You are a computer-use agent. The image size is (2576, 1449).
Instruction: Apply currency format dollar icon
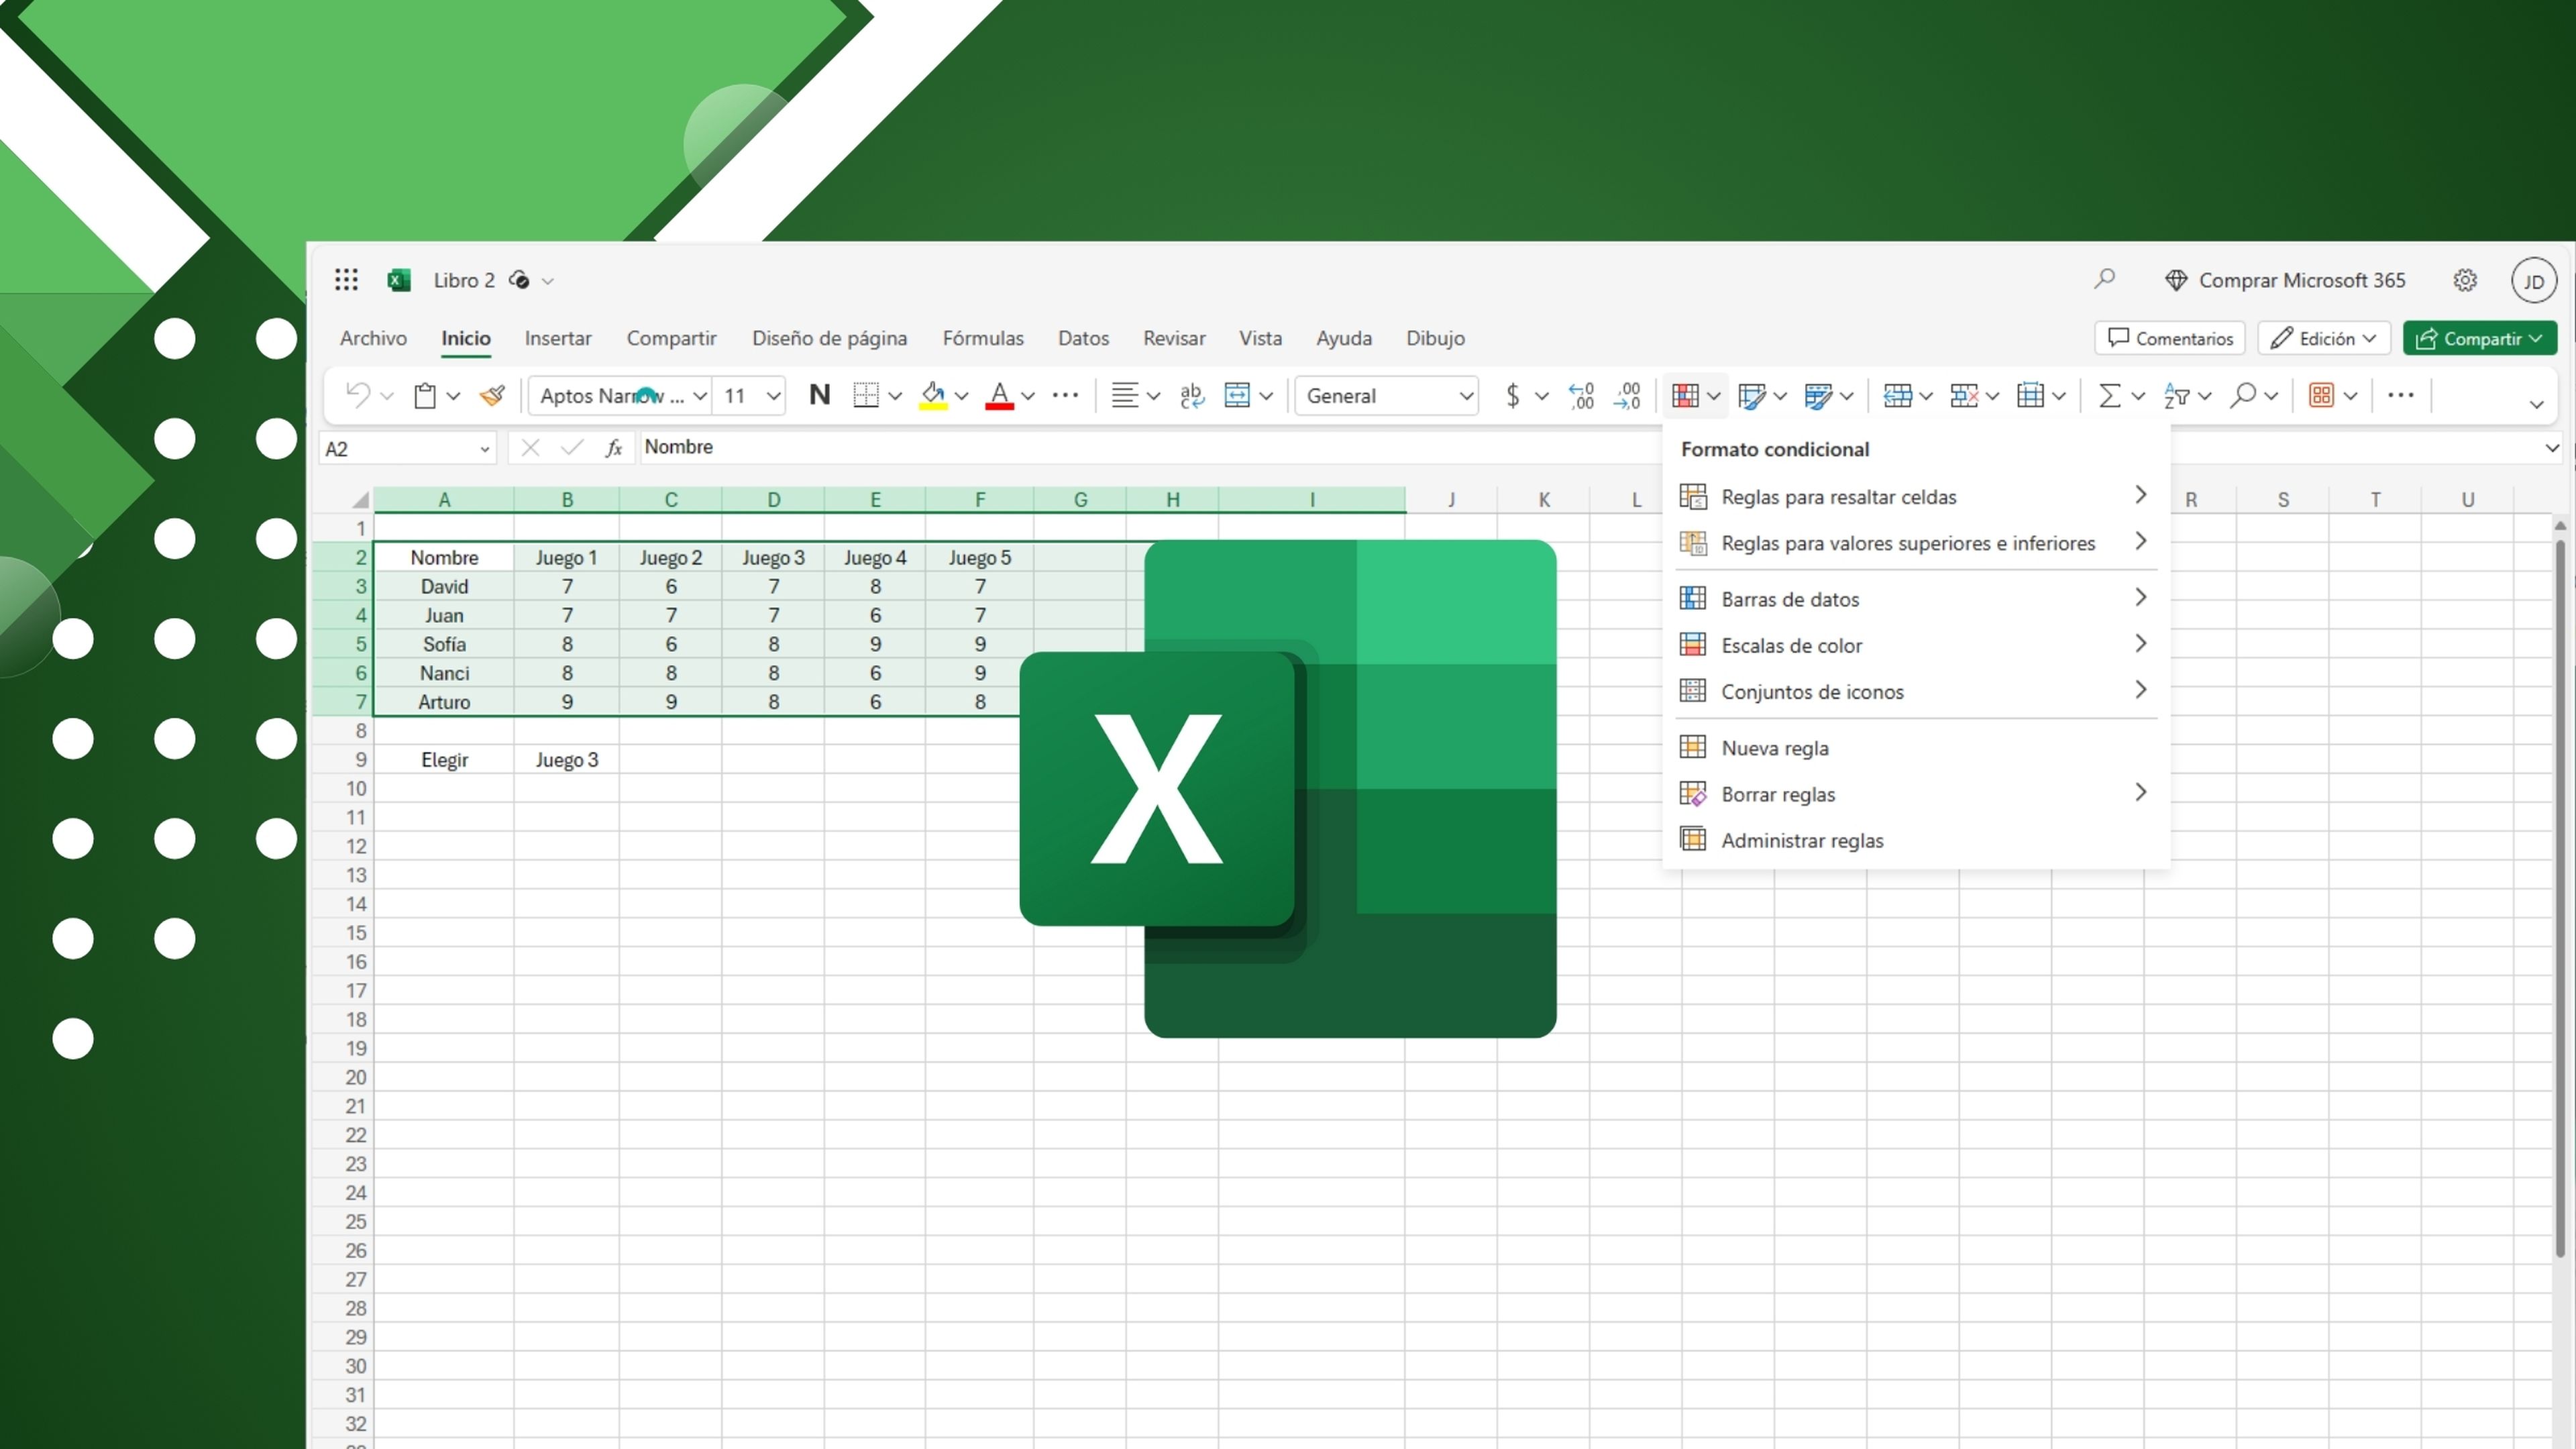click(x=1513, y=395)
